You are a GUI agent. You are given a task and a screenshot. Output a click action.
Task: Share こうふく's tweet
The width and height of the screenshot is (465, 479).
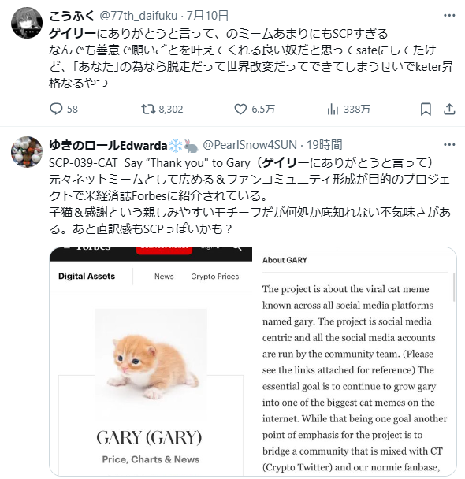449,109
